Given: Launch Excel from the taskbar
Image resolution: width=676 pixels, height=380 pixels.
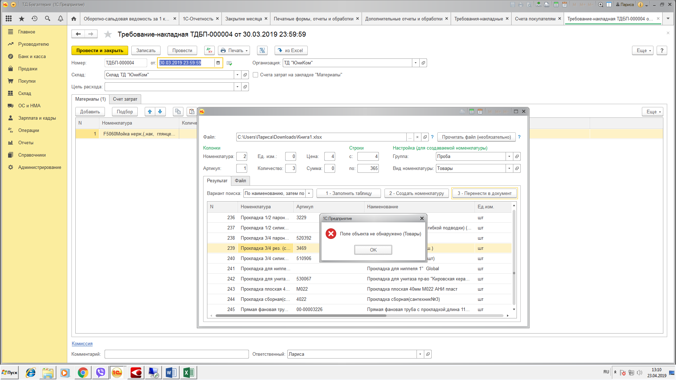Looking at the screenshot, I should tap(188, 373).
